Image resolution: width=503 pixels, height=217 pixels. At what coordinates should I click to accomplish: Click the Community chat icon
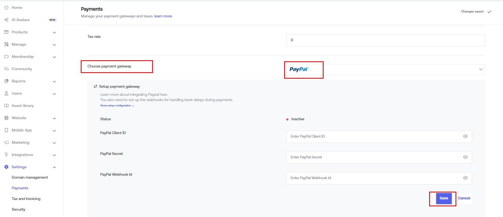pyautogui.click(x=6, y=69)
